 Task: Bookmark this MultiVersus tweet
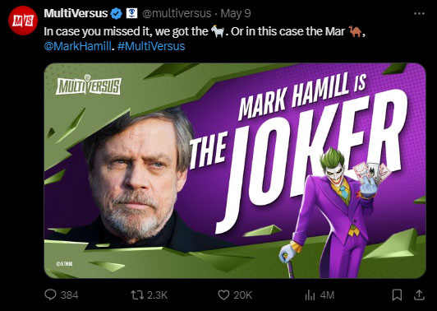pos(397,295)
